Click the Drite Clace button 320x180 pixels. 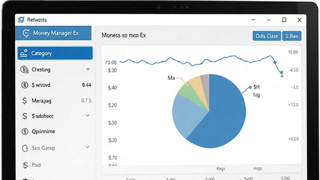267,36
